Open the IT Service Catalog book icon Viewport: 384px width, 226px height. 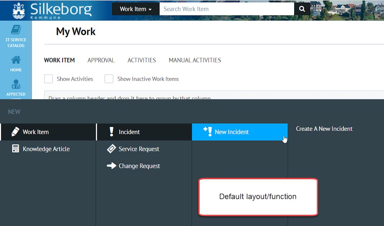pyautogui.click(x=16, y=30)
